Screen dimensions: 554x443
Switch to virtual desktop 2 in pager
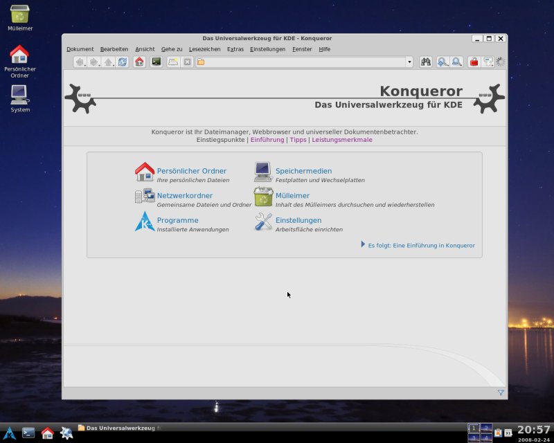tap(486, 428)
